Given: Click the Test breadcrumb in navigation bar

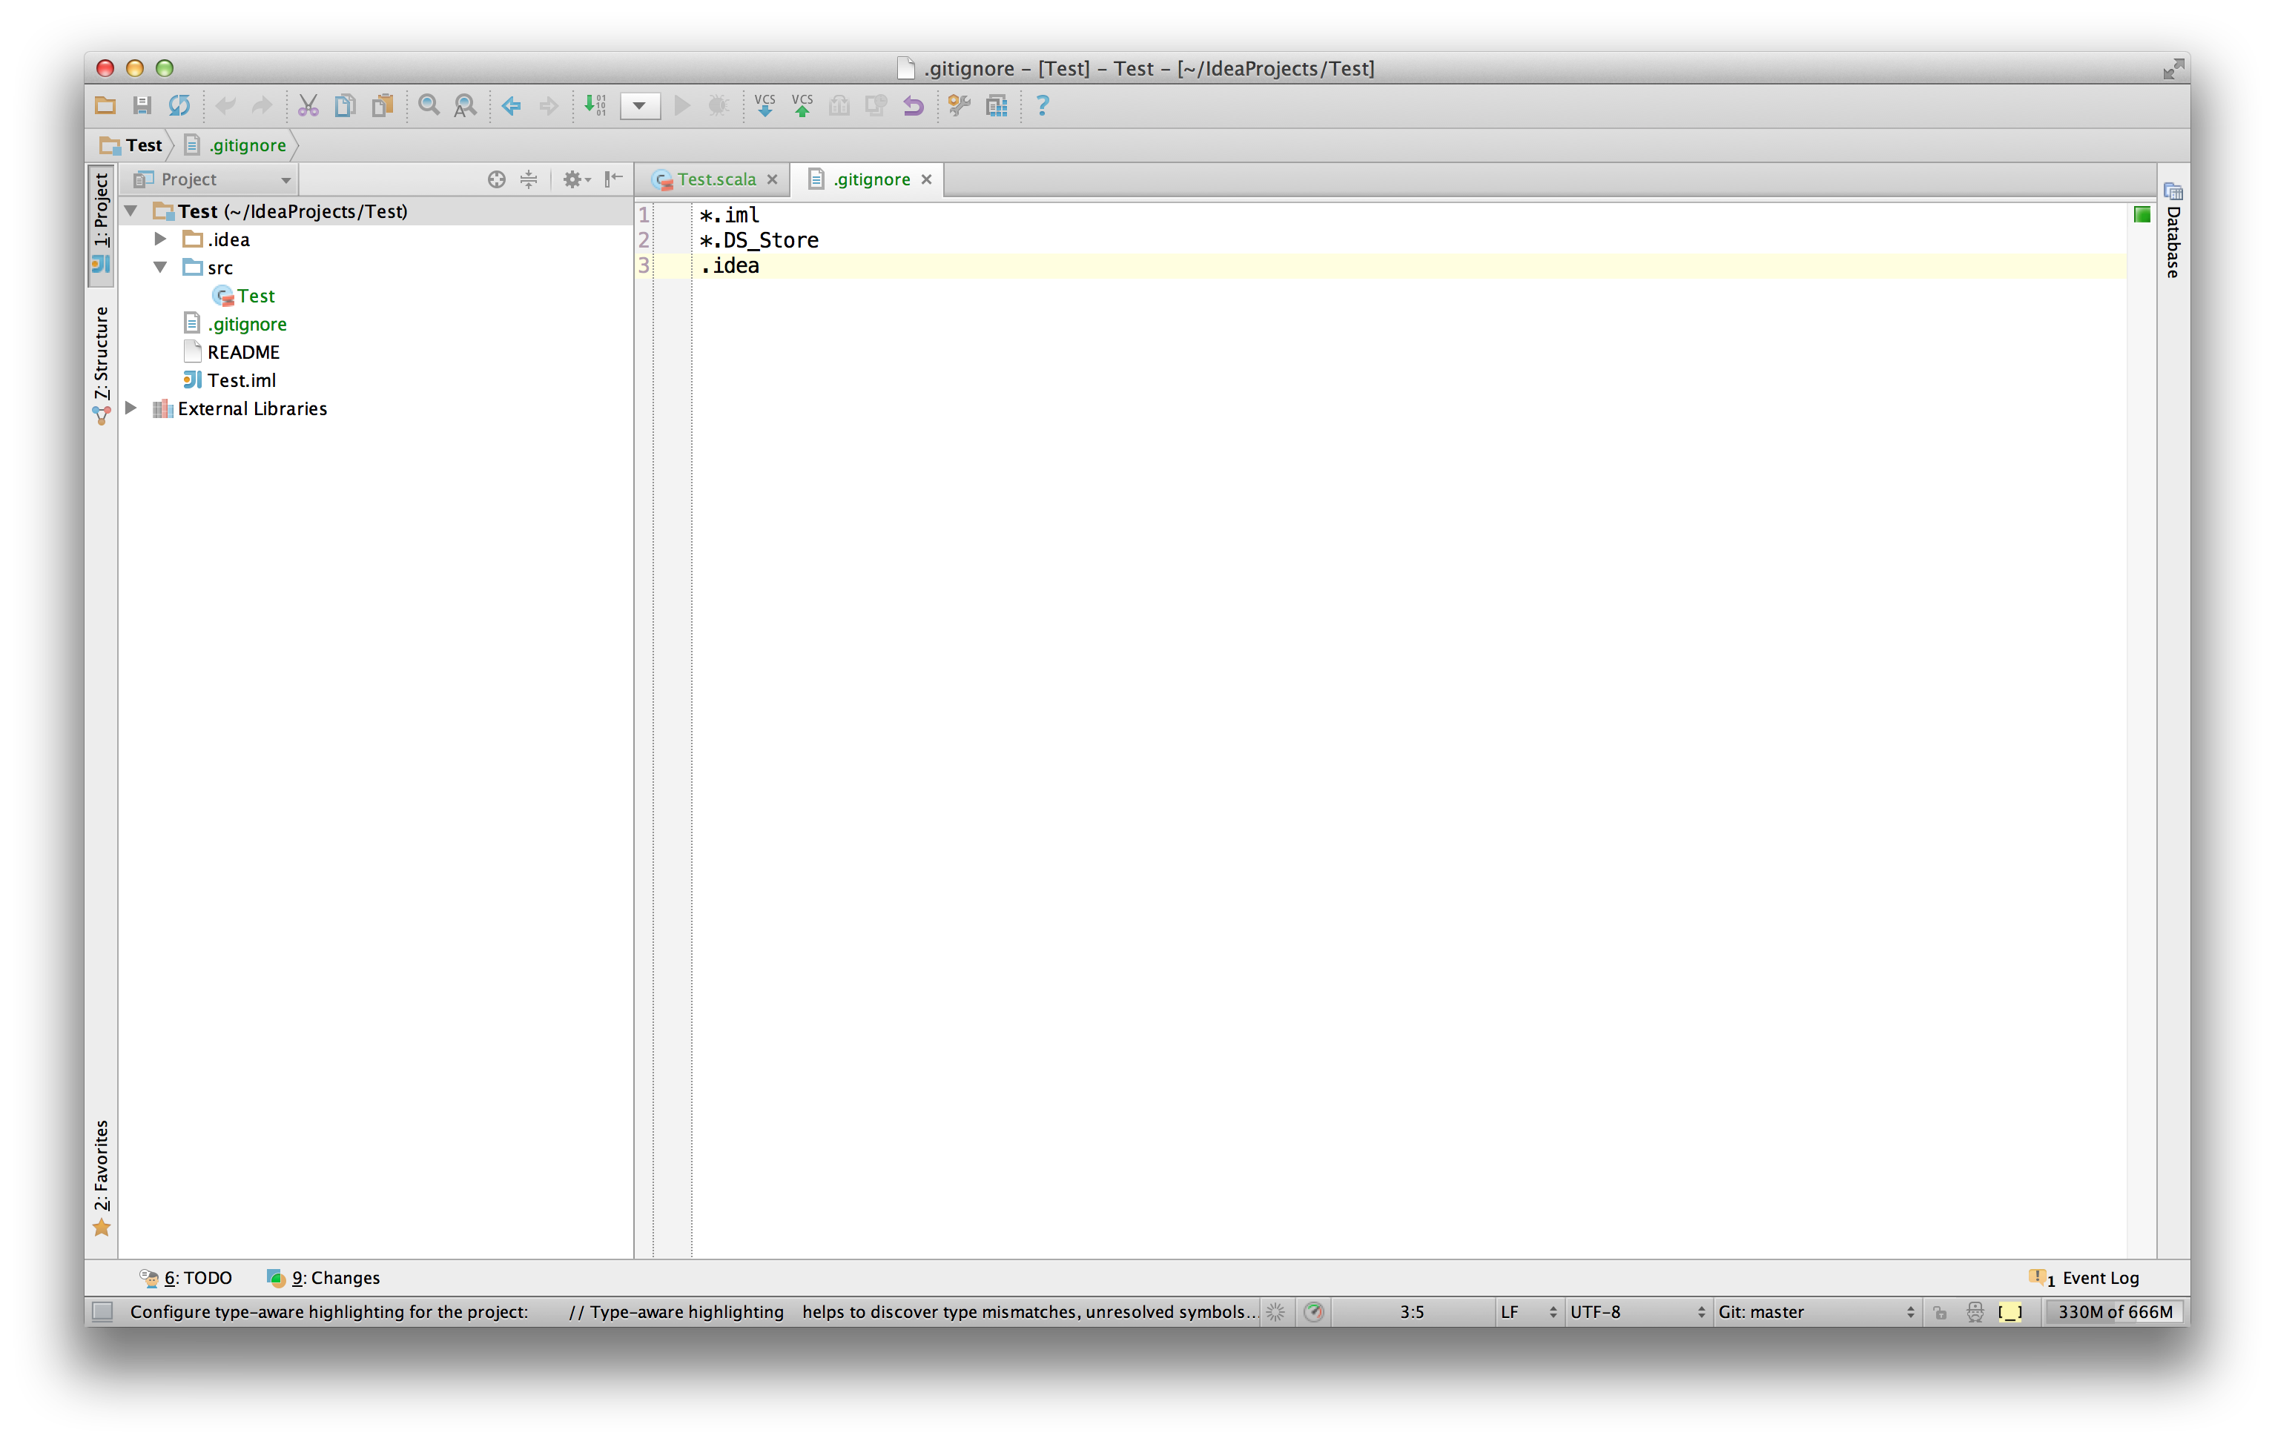Looking at the screenshot, I should coord(142,145).
